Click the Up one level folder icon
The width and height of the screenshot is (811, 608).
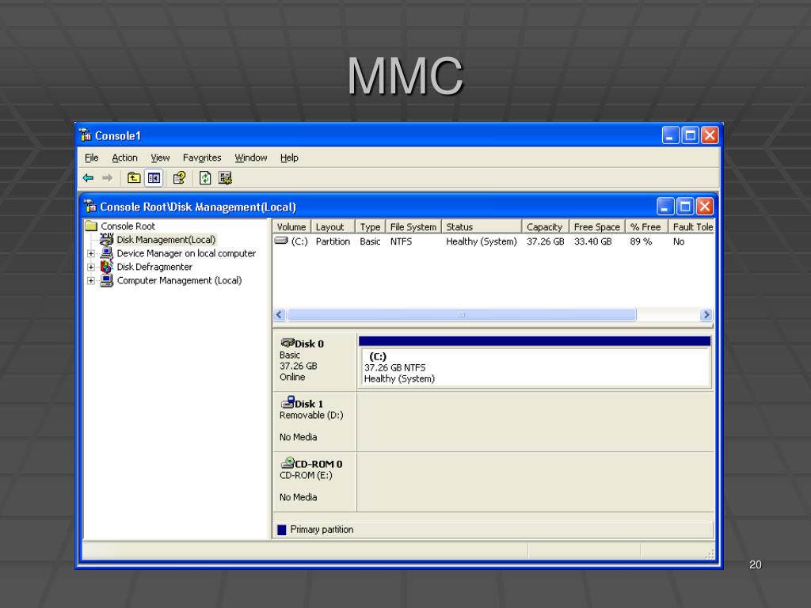[134, 178]
